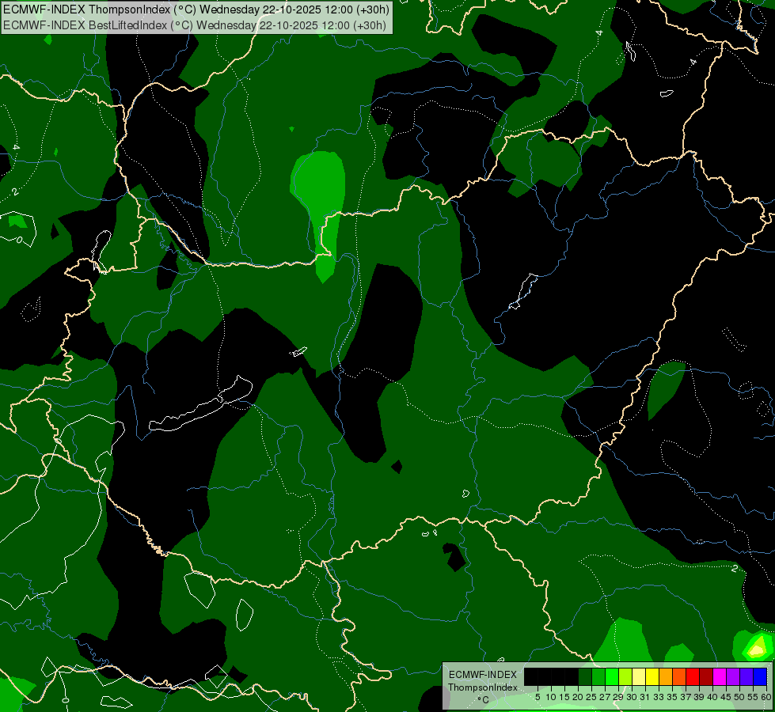Pick the pure yellow 31–33 legend swatch
Viewport: 775px width, 712px height.
point(652,676)
